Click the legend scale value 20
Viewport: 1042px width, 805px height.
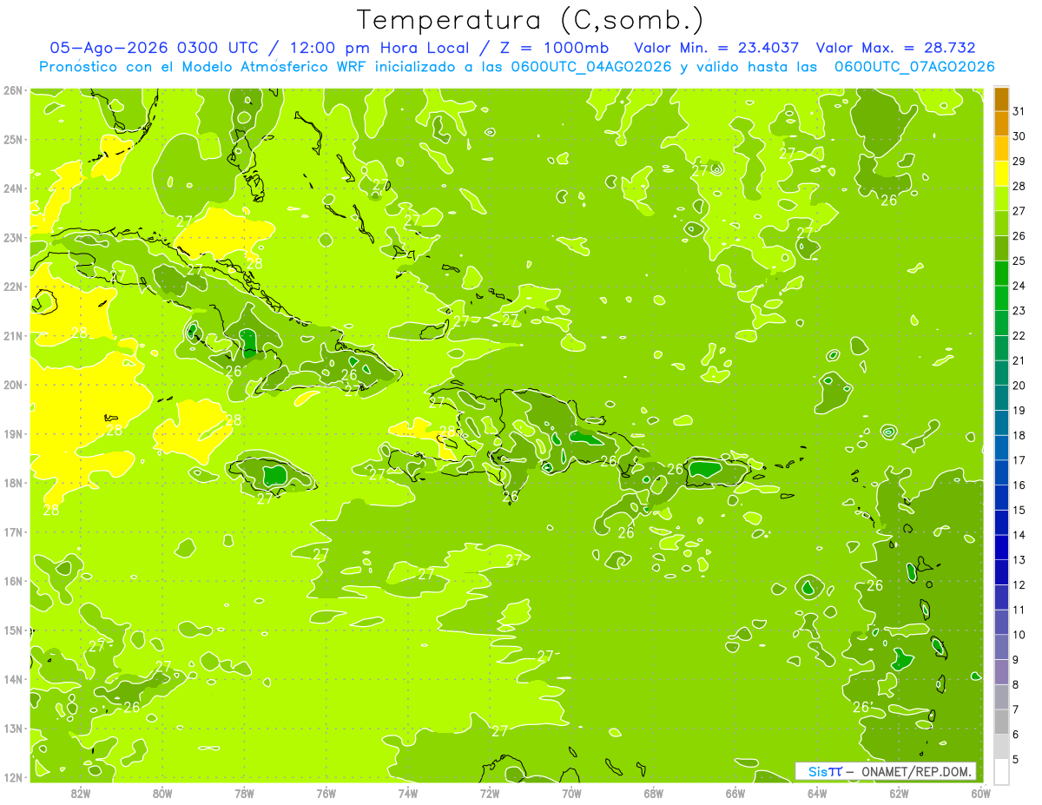tap(1019, 386)
